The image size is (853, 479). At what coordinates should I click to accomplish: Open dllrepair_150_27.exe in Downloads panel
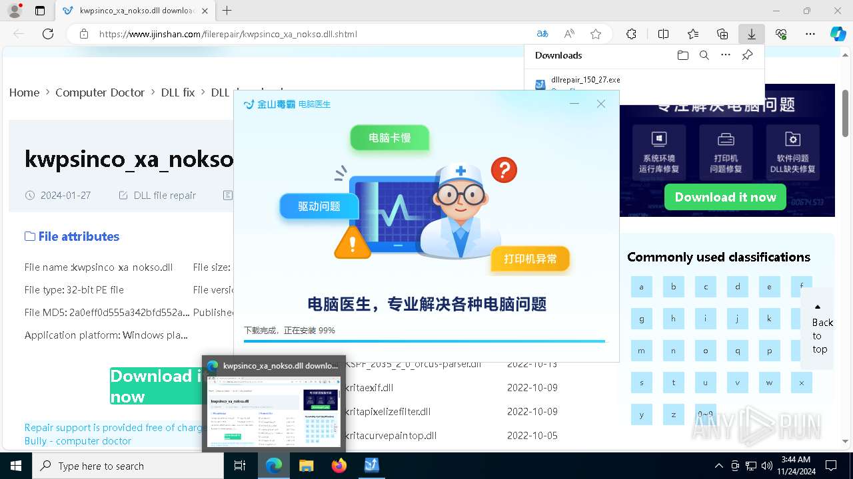coord(585,80)
